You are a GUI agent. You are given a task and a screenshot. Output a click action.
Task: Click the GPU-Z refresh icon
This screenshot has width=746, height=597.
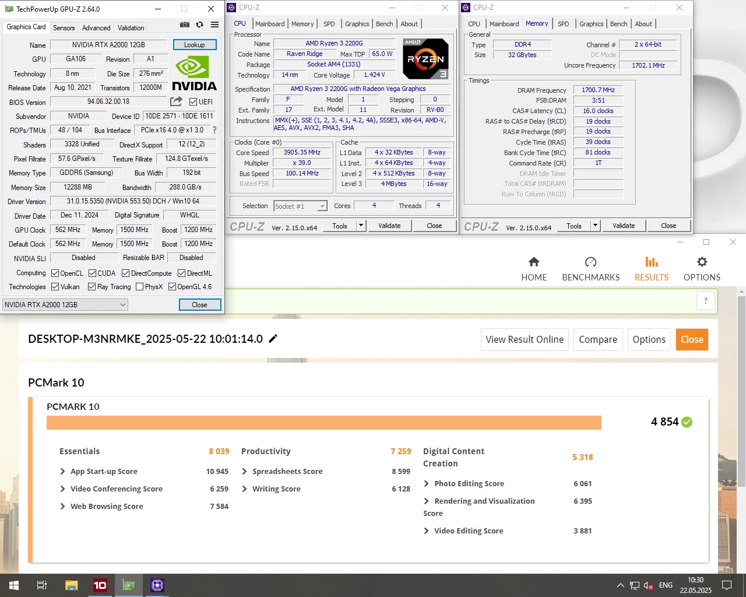199,25
